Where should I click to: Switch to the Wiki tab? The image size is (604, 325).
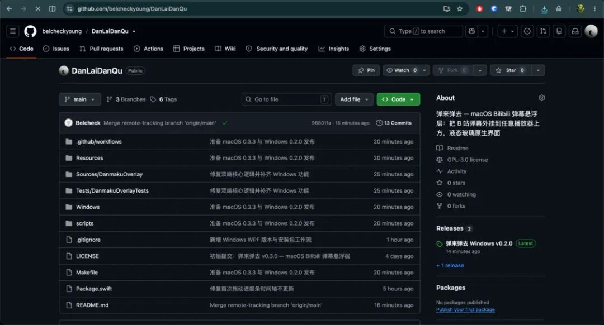(x=225, y=49)
